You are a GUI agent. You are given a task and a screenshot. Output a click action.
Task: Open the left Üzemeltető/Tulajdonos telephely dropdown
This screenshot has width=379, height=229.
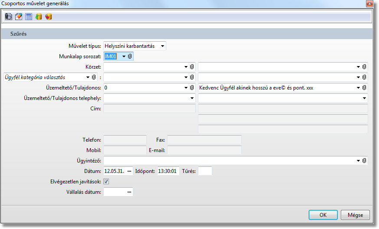[x=192, y=98]
